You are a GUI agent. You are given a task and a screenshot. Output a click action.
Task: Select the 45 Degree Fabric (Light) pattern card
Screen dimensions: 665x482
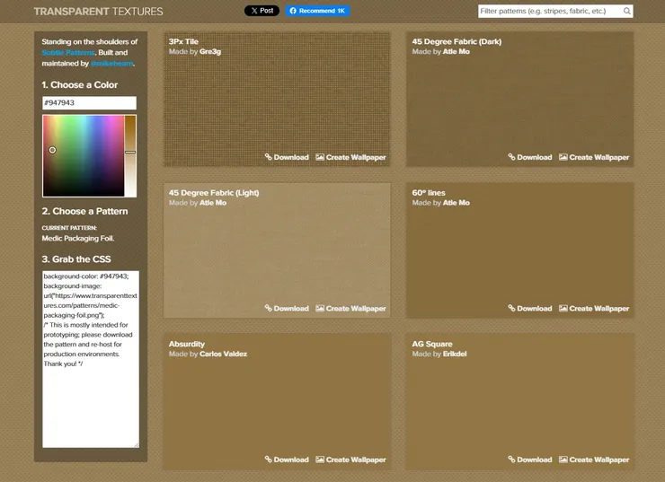click(x=277, y=250)
